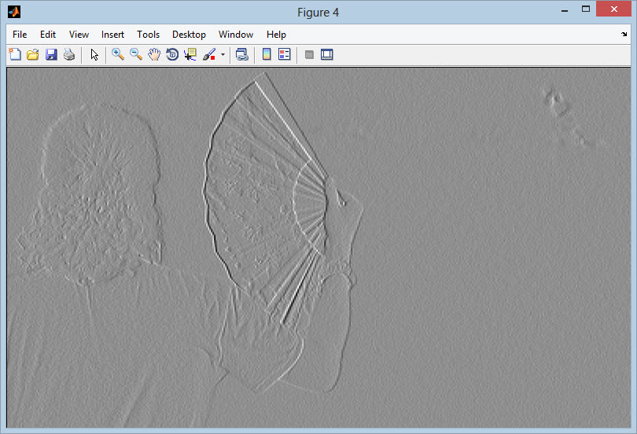Open the Desktop menu

pos(189,35)
